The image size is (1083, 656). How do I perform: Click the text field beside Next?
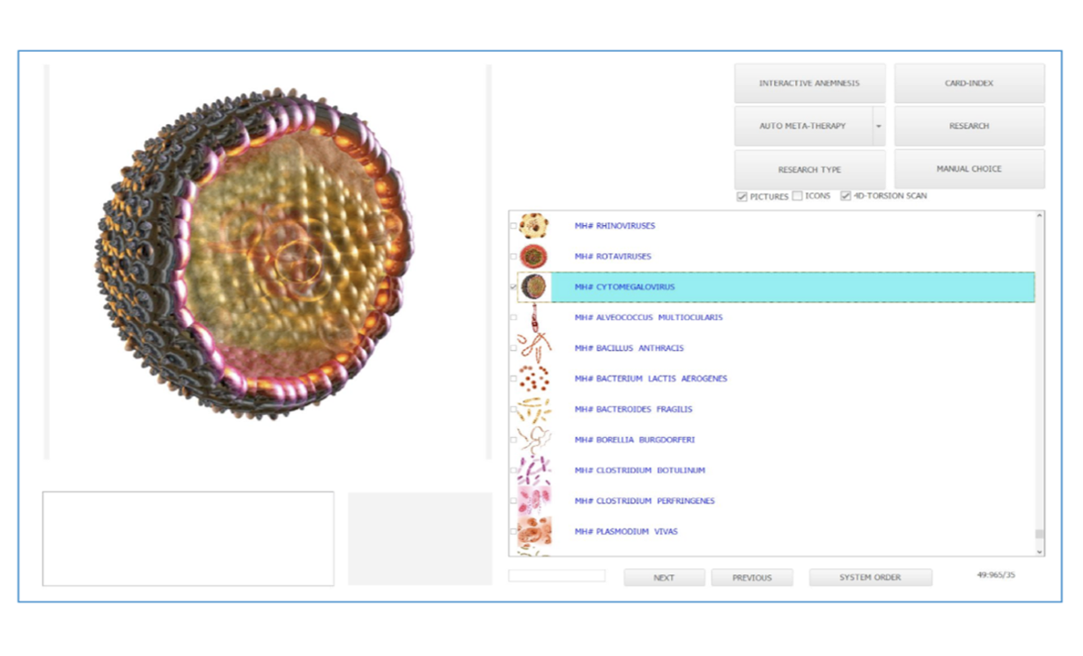coord(556,576)
